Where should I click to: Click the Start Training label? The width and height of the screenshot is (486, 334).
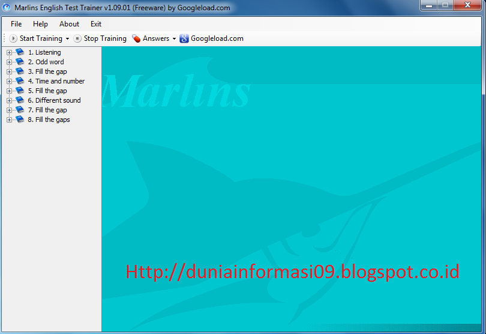(41, 38)
